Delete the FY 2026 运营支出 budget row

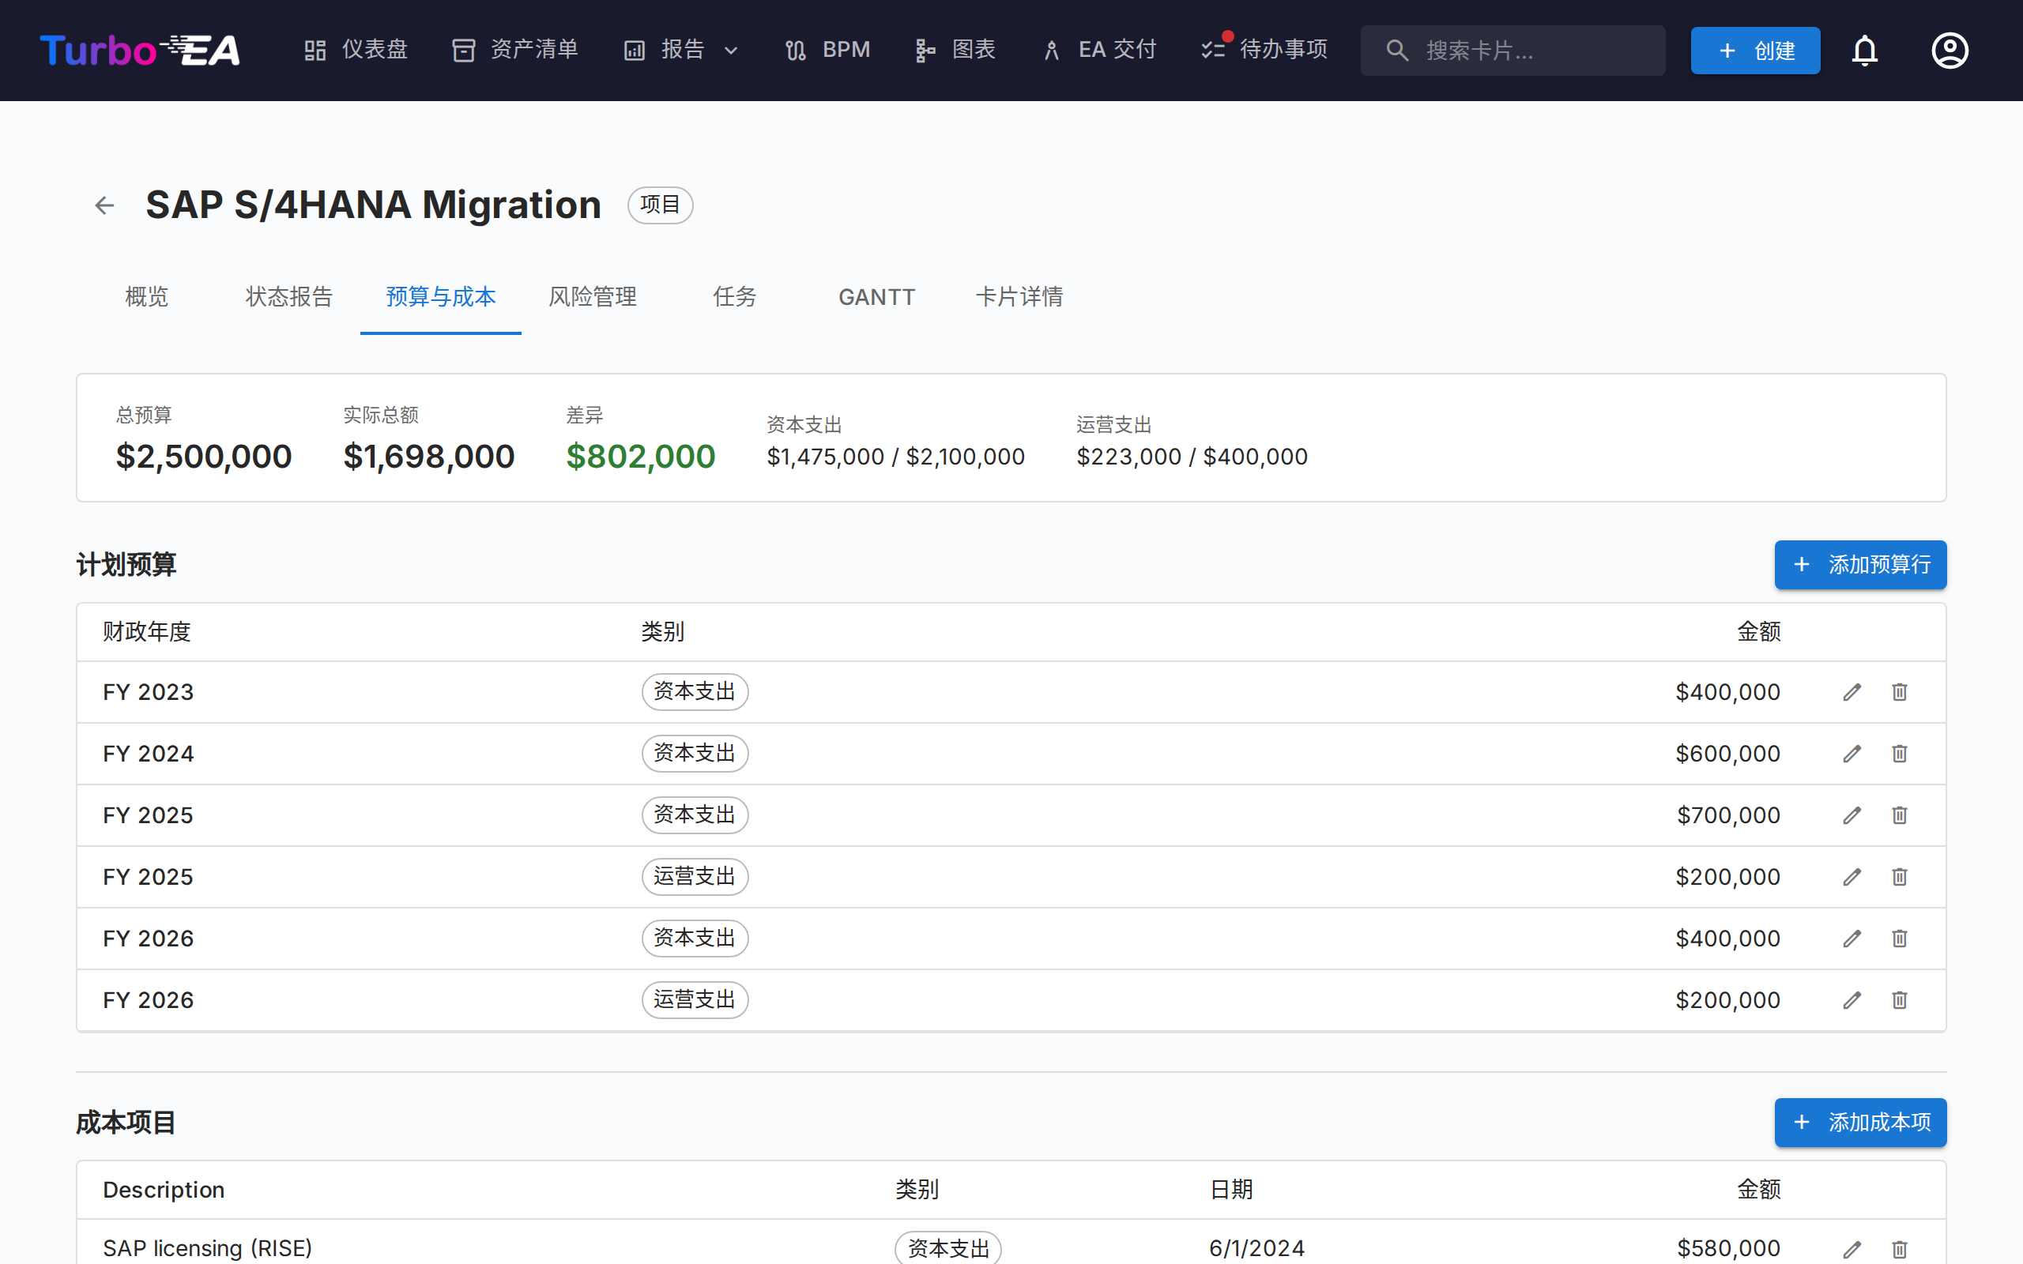tap(1899, 1001)
